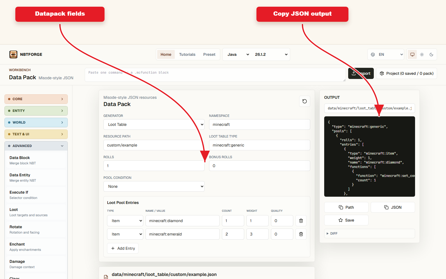Open the Tutorials tab
Image resolution: width=446 pixels, height=279 pixels.
tap(187, 54)
